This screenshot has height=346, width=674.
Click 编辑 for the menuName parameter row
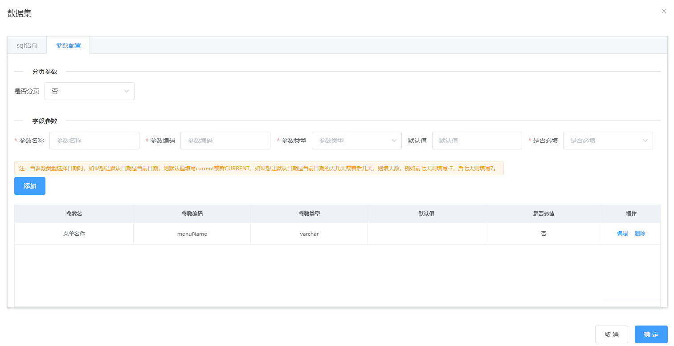pos(622,233)
